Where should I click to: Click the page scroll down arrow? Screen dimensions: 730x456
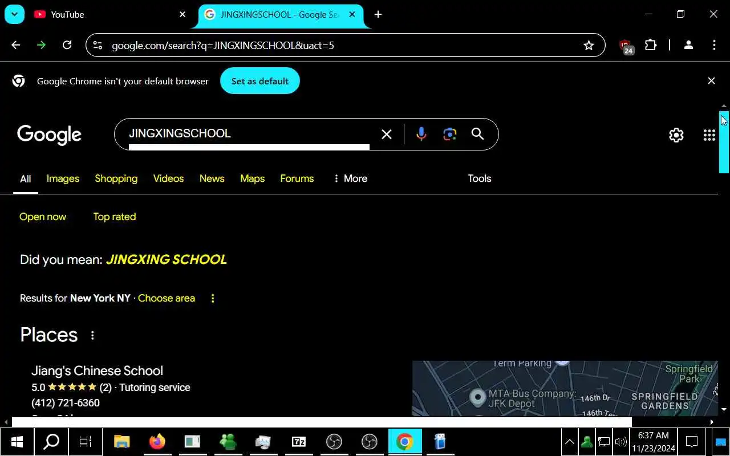point(724,410)
